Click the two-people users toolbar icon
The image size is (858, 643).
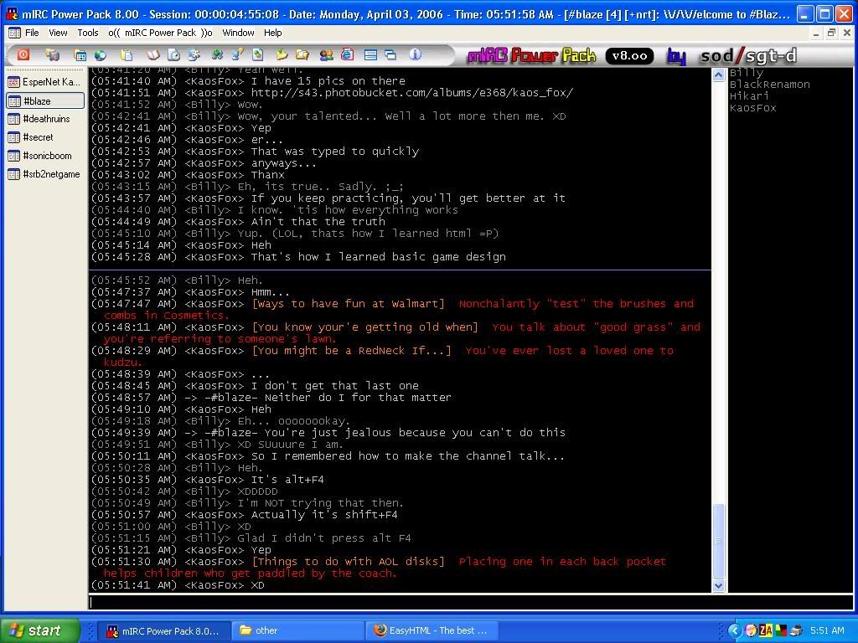coord(327,54)
